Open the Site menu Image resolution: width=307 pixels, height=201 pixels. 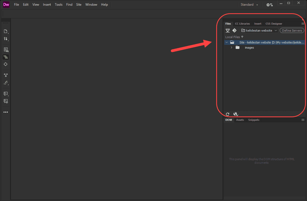tap(79, 5)
